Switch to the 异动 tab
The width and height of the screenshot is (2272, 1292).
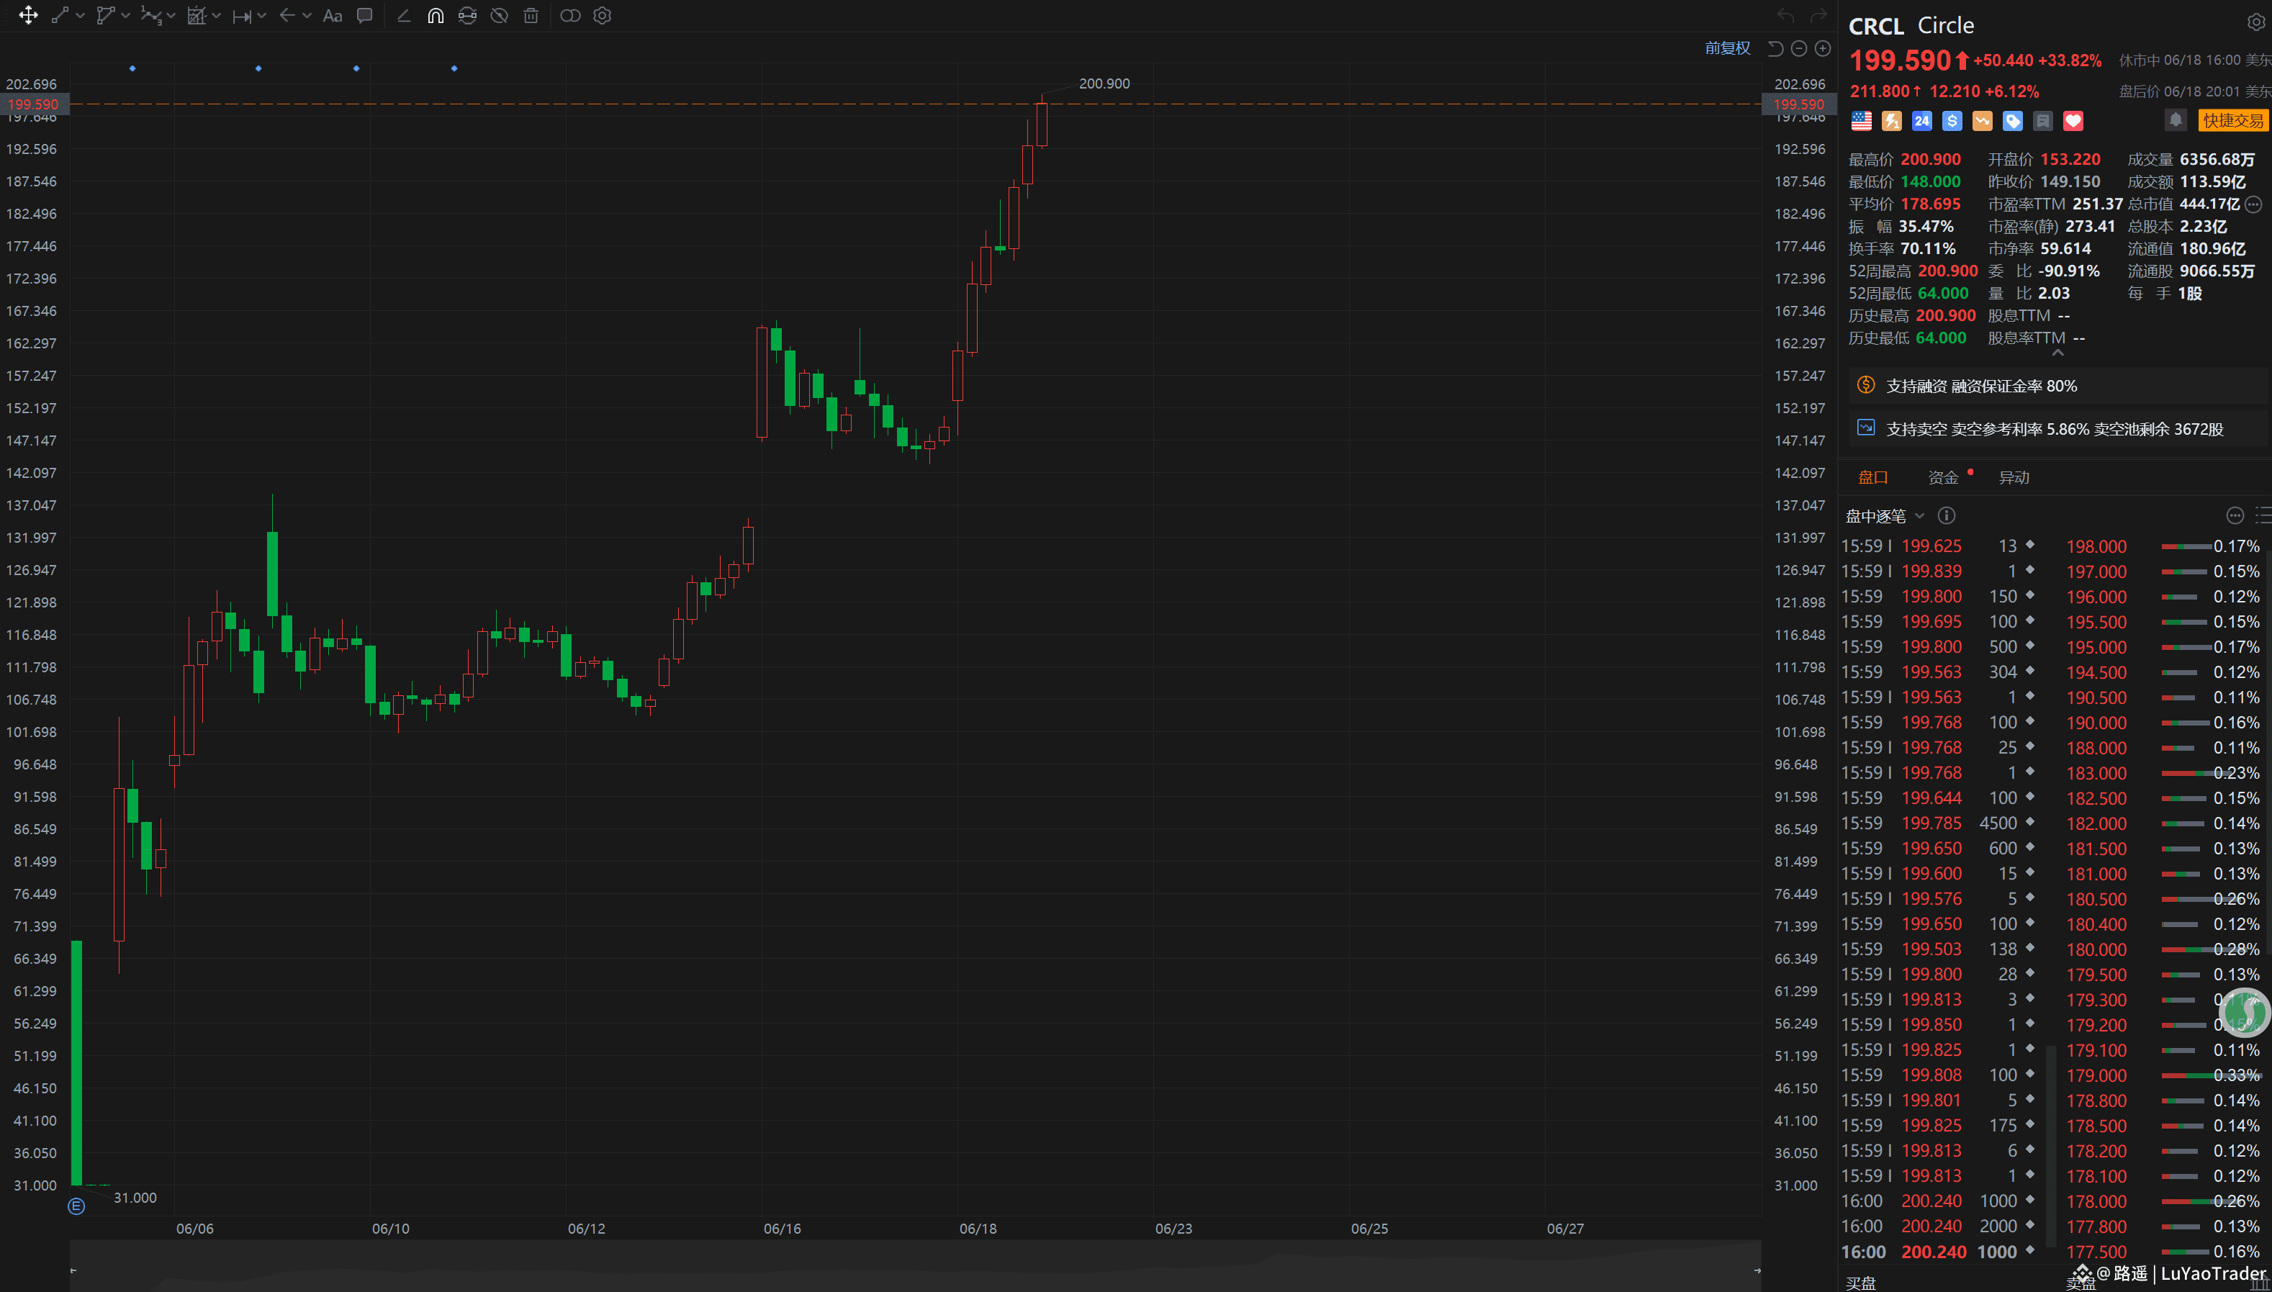pyautogui.click(x=2014, y=477)
